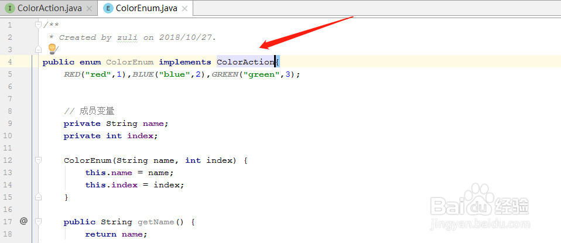Click the name field in private String declaration
The height and width of the screenshot is (243, 561).
153,124
